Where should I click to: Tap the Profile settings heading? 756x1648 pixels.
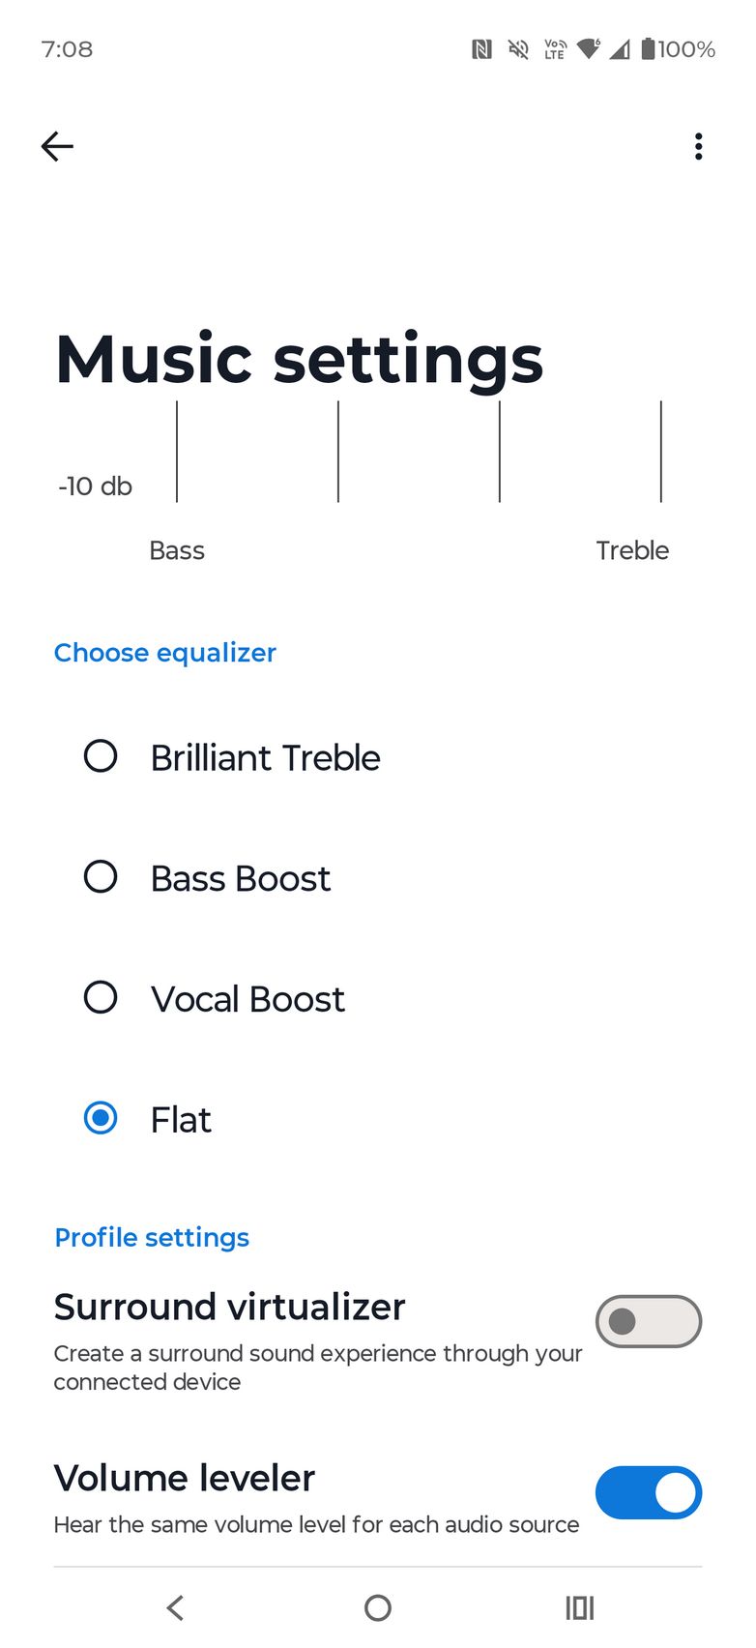tap(152, 1238)
